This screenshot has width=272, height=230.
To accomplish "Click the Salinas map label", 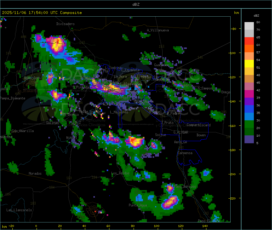I will (52, 123).
